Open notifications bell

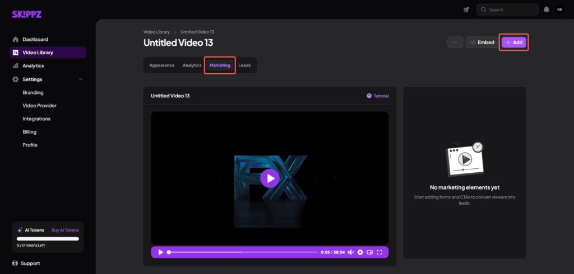547,10
